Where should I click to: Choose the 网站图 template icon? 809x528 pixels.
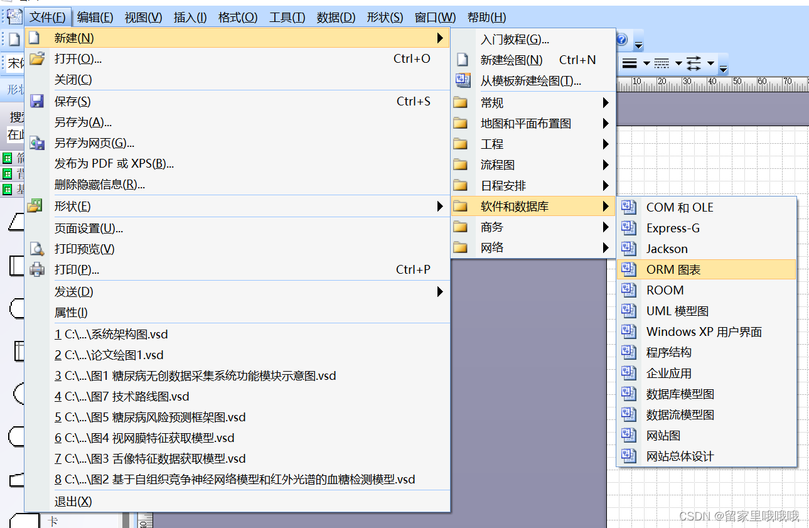[629, 435]
